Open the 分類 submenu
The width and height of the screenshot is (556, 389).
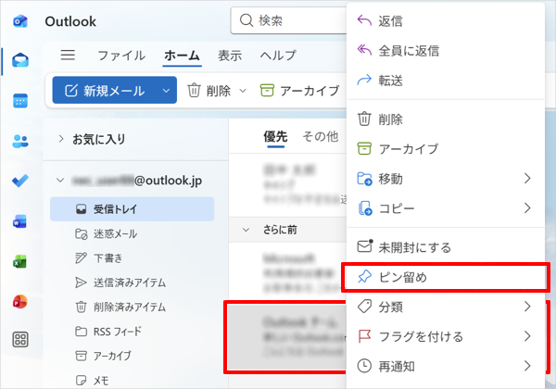tap(446, 307)
